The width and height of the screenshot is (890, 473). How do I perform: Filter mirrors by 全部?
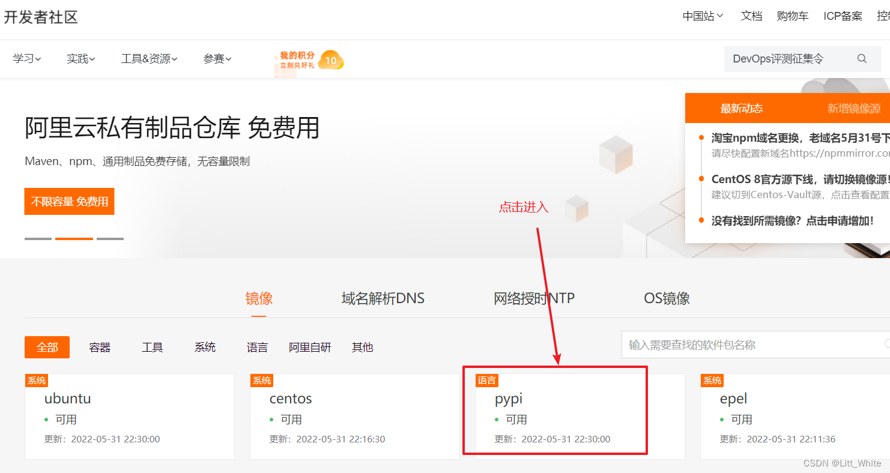tap(47, 347)
